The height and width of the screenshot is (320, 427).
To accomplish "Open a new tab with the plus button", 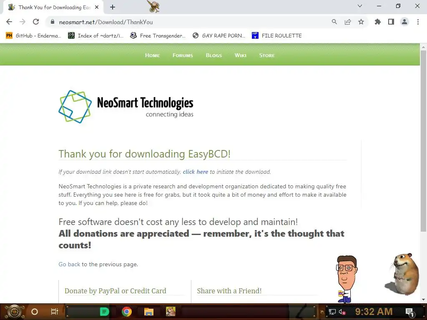I will click(113, 7).
